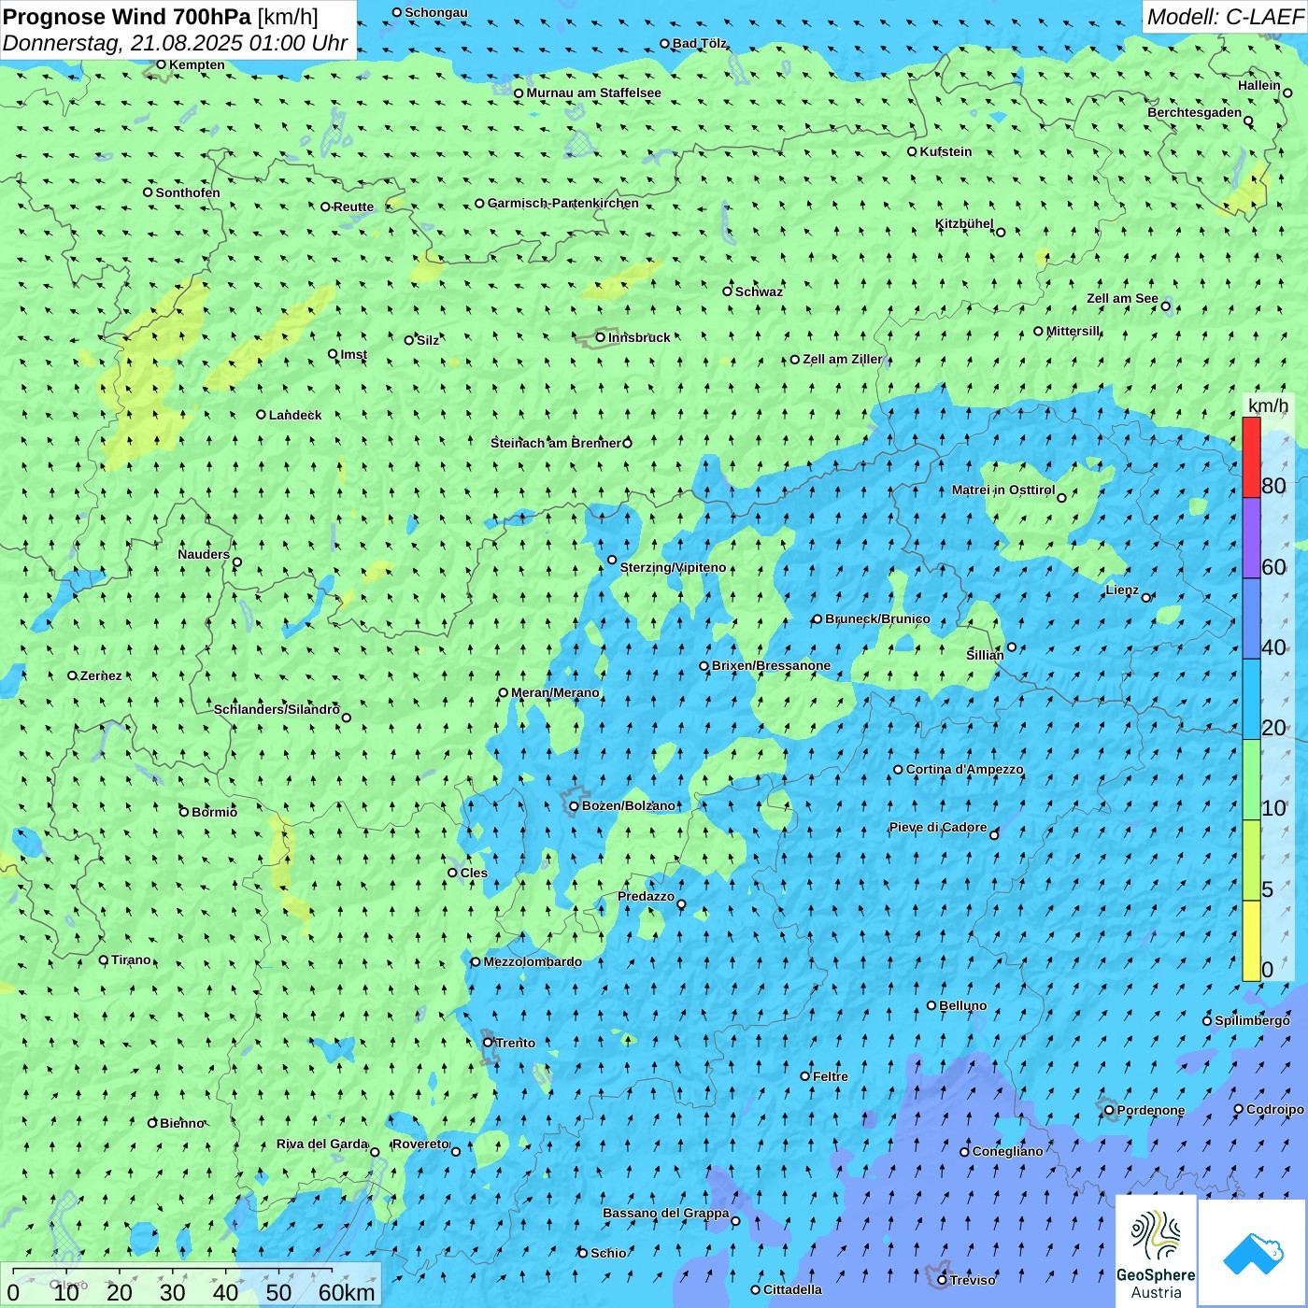The width and height of the screenshot is (1308, 1308).
Task: Click the 'Bruneck/Brunico' label
Action: pyautogui.click(x=877, y=618)
